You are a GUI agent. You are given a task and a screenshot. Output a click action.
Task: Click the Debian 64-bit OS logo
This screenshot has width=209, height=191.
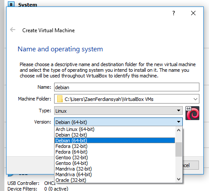pyautogui.click(x=192, y=113)
